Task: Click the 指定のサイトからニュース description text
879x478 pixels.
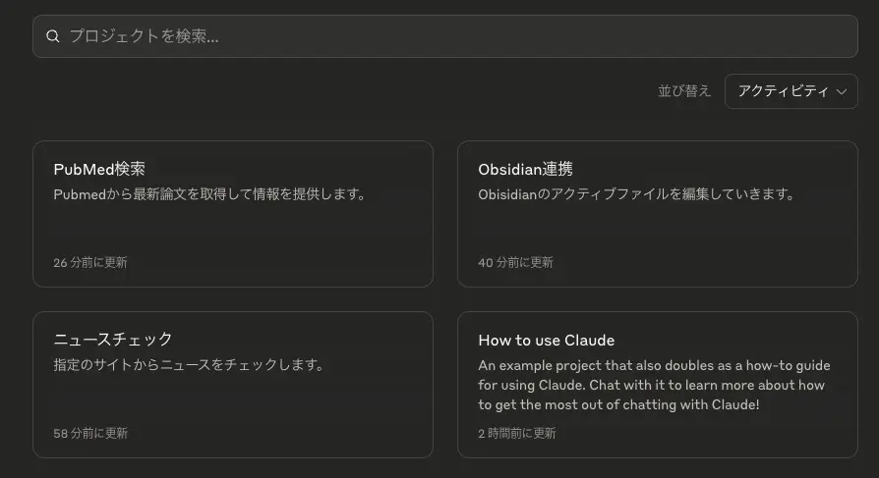Action: pos(189,365)
